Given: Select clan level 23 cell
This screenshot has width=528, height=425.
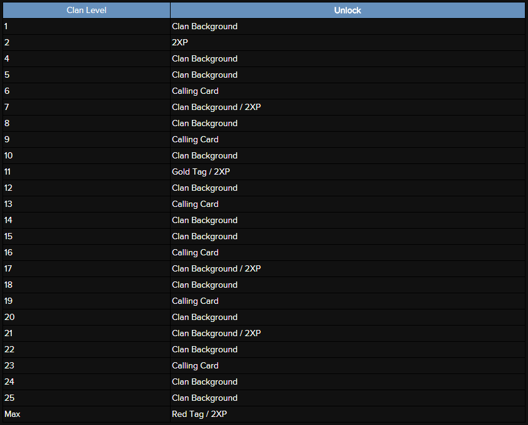Looking at the screenshot, I should (x=87, y=365).
